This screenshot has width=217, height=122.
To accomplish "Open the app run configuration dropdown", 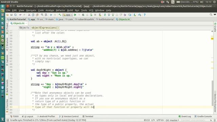I will 68,15.
